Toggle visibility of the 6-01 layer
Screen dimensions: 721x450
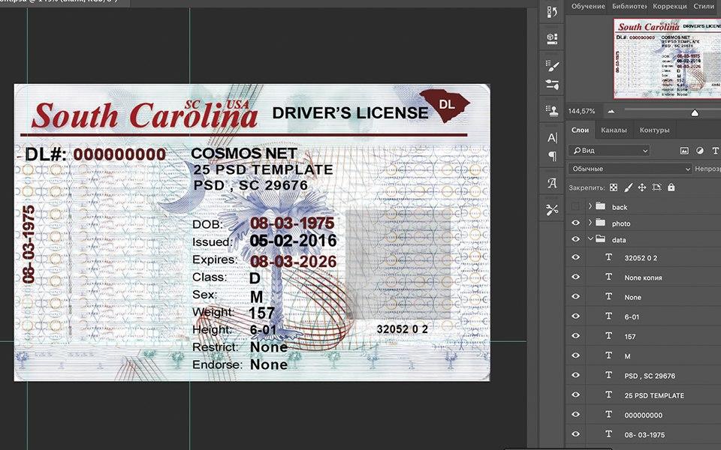576,316
